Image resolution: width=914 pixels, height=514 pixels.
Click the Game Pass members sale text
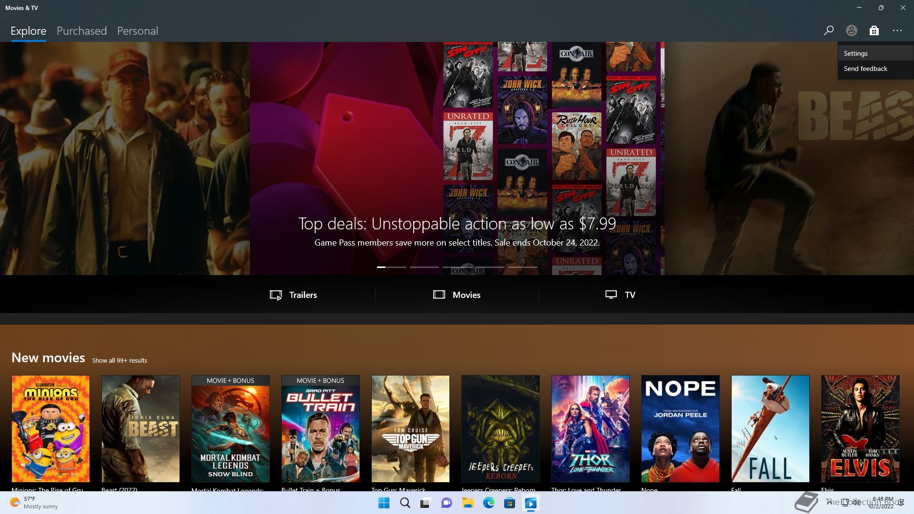click(457, 243)
